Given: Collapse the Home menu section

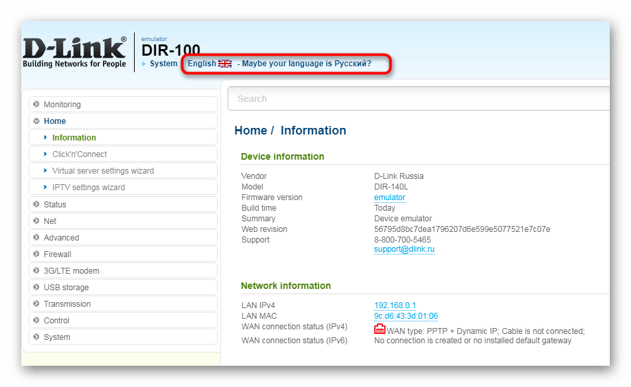Looking at the screenshot, I should pos(54,121).
